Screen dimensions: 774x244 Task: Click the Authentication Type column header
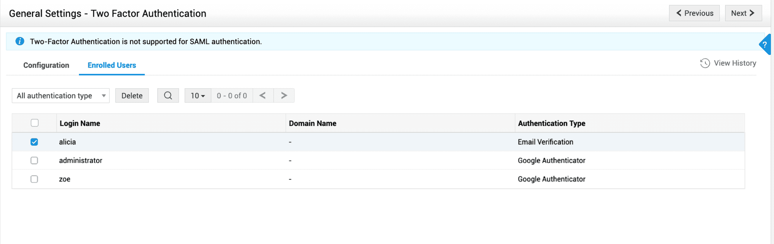551,123
